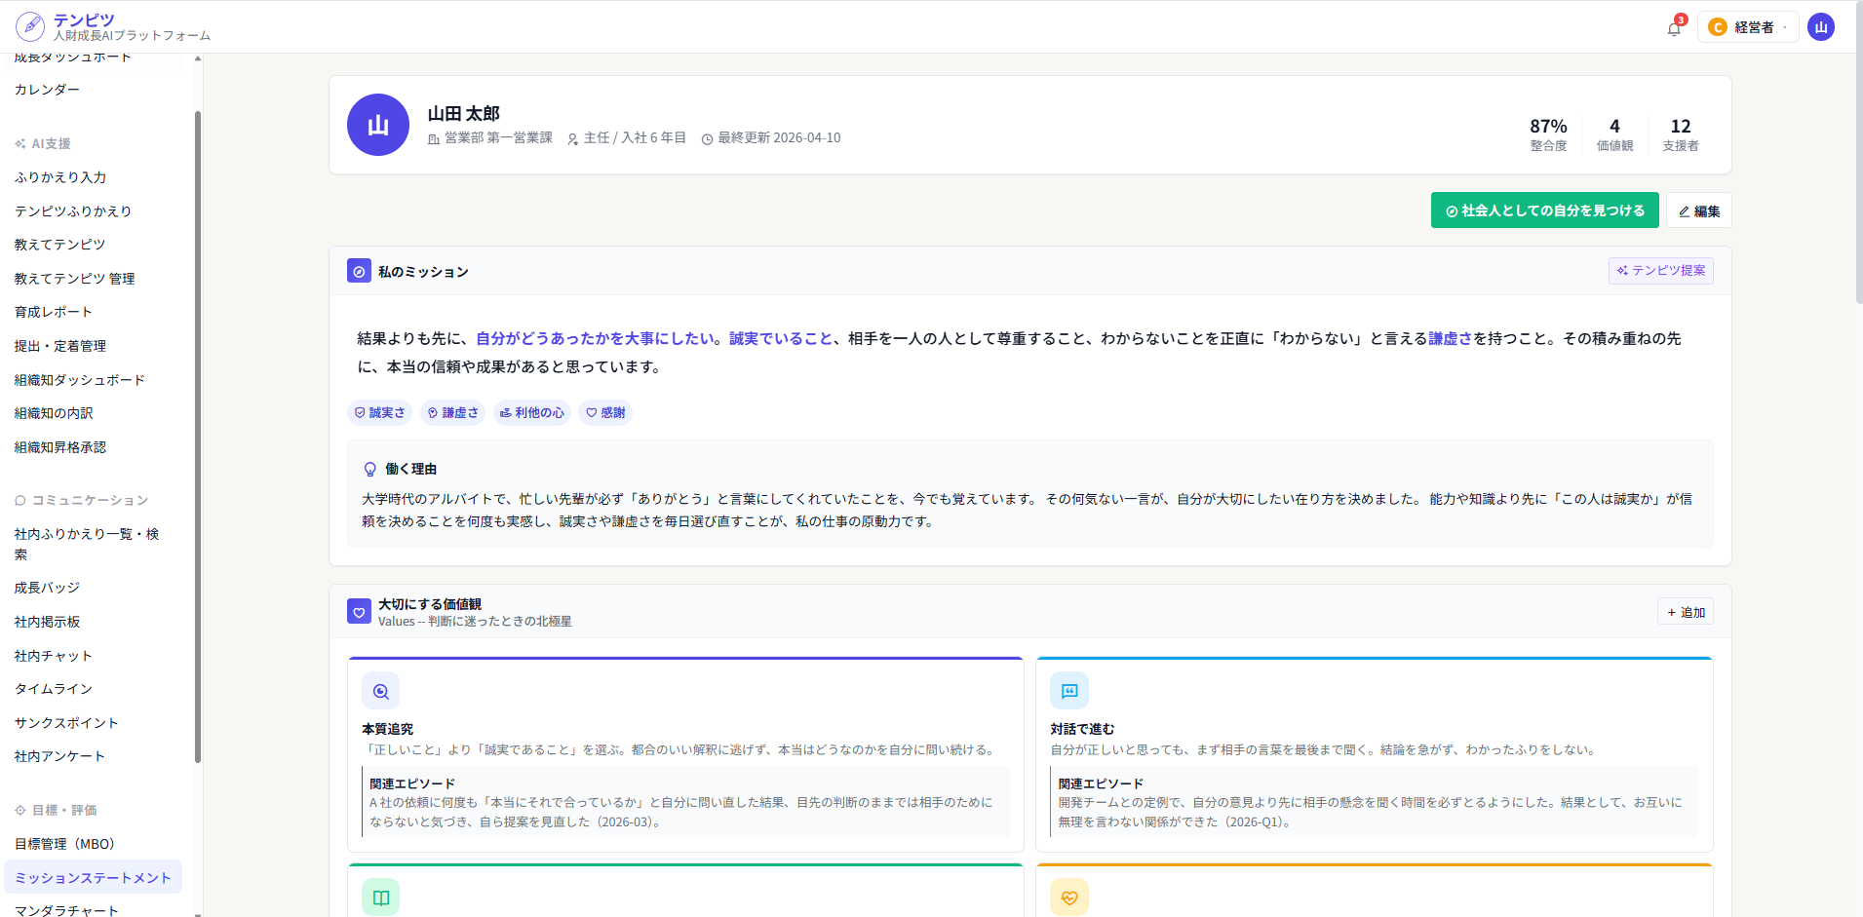Click the sidebar scrollbar
The width and height of the screenshot is (1863, 917).
click(198, 436)
